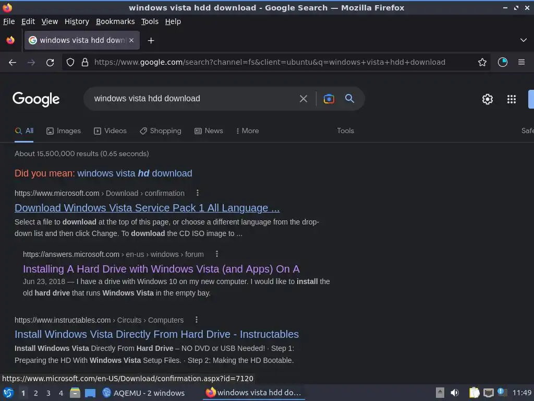Open the taskbar start menu icon
Image resolution: width=534 pixels, height=401 pixels.
8,393
